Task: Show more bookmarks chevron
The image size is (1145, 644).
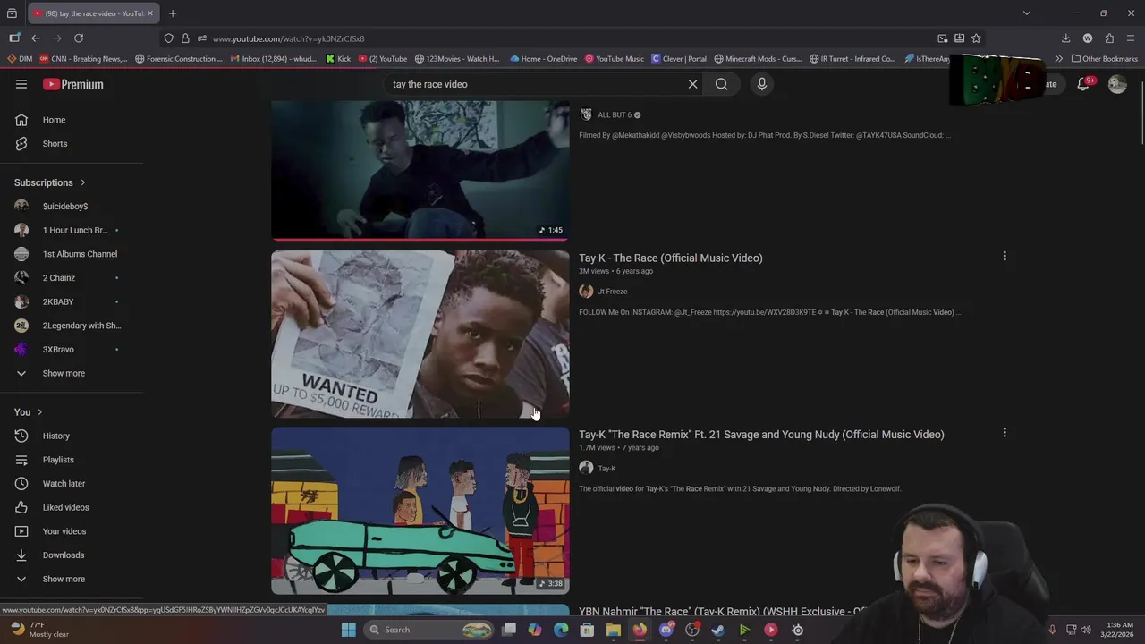Action: pyautogui.click(x=1058, y=59)
